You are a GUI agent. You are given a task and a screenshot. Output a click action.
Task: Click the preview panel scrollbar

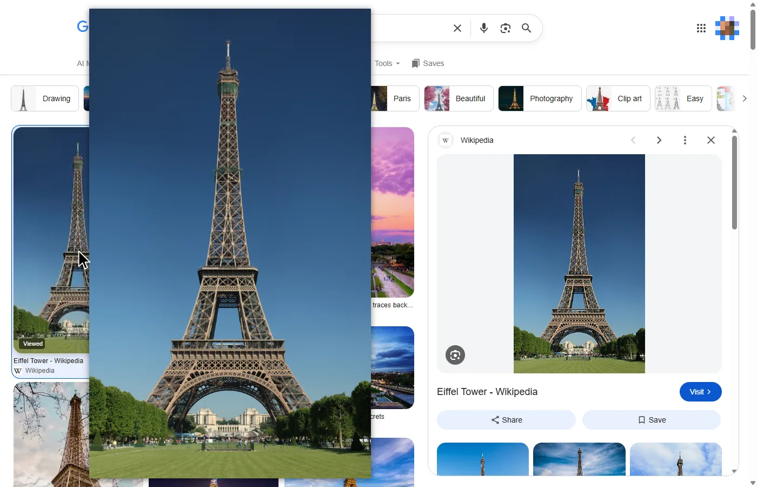[x=734, y=182]
